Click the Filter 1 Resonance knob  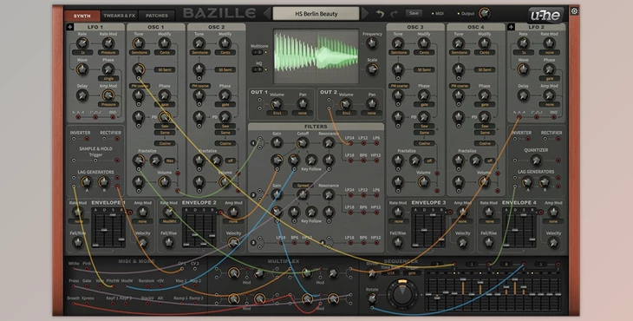click(x=329, y=142)
